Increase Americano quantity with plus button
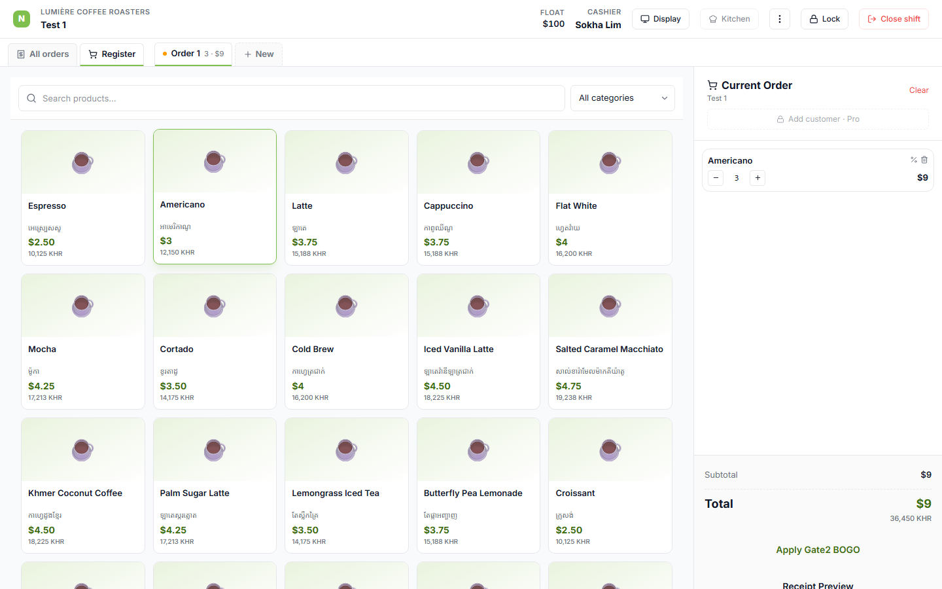The height and width of the screenshot is (589, 942). click(758, 178)
